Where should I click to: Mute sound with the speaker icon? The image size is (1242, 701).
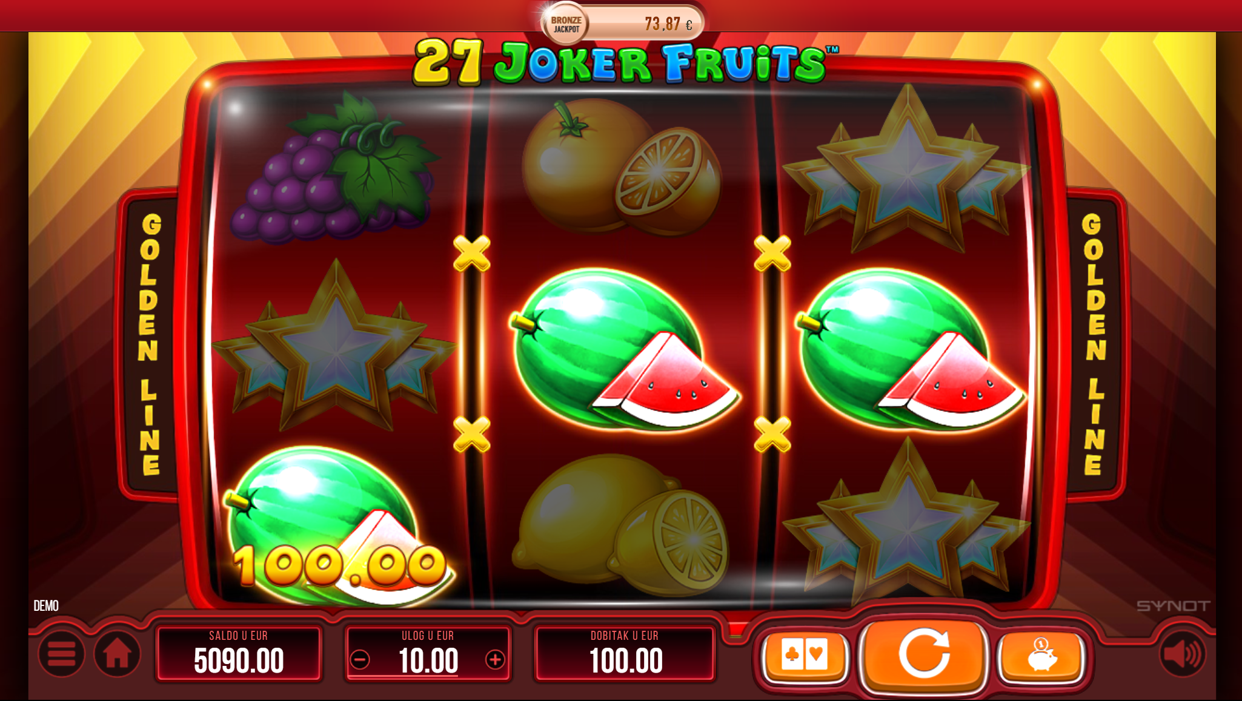pyautogui.click(x=1182, y=654)
